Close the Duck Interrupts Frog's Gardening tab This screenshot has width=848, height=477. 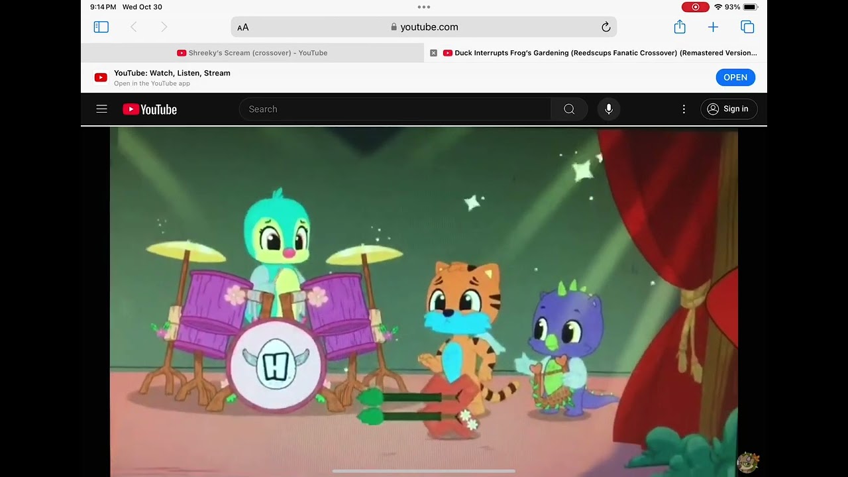pyautogui.click(x=433, y=53)
